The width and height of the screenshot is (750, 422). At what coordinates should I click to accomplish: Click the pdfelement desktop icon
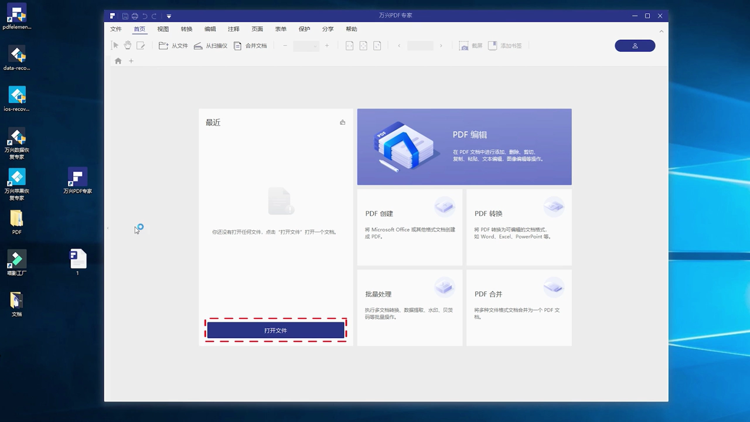coord(17,18)
